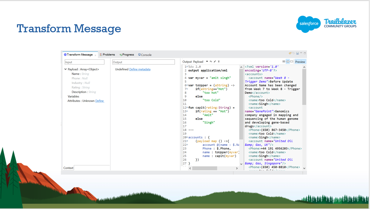Click the script editor horizontal scrollbar thumb
The image size is (370, 209).
[205, 168]
